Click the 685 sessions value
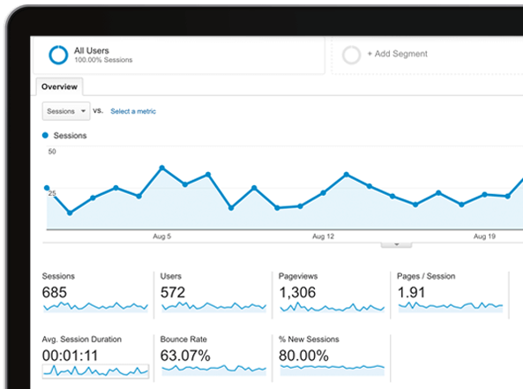Screen dimensions: 523x389 [55, 293]
